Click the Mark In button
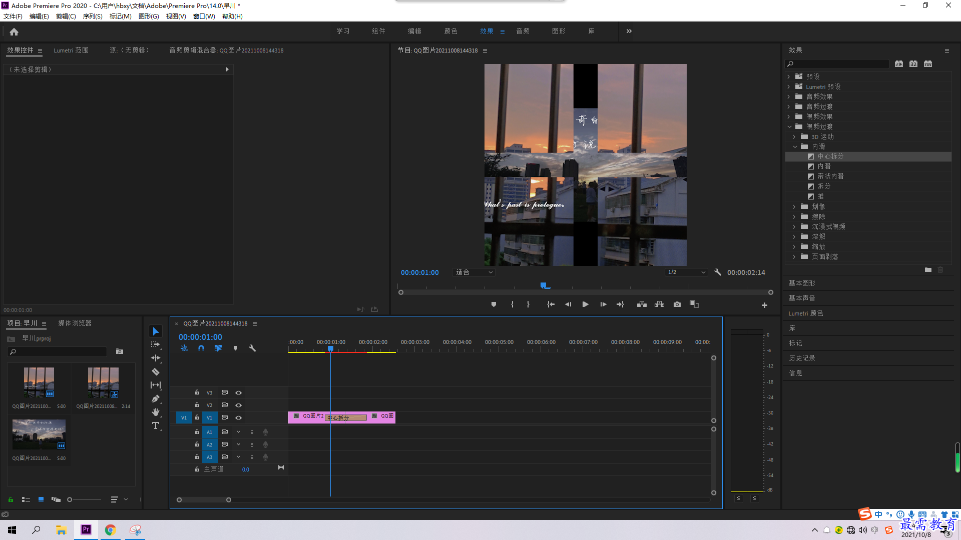This screenshot has width=961, height=540. (x=512, y=304)
